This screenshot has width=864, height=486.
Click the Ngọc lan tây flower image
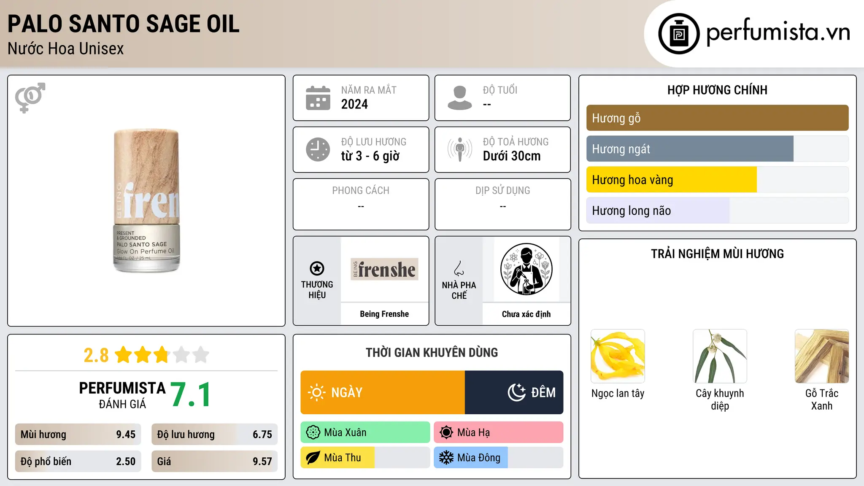click(618, 356)
